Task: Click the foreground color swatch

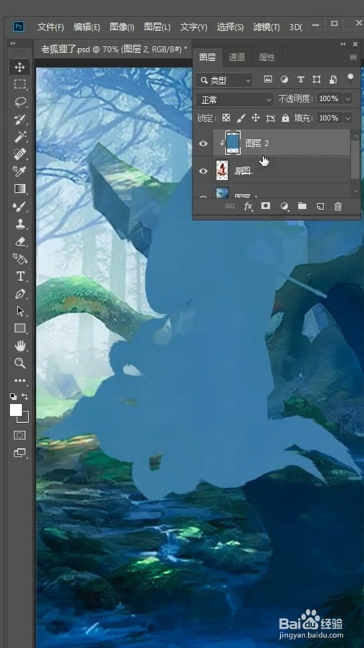Action: [16, 410]
